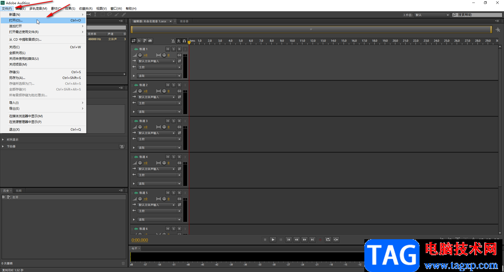Click the Fast Forward transport button
The image size is (504, 272).
click(x=304, y=239)
